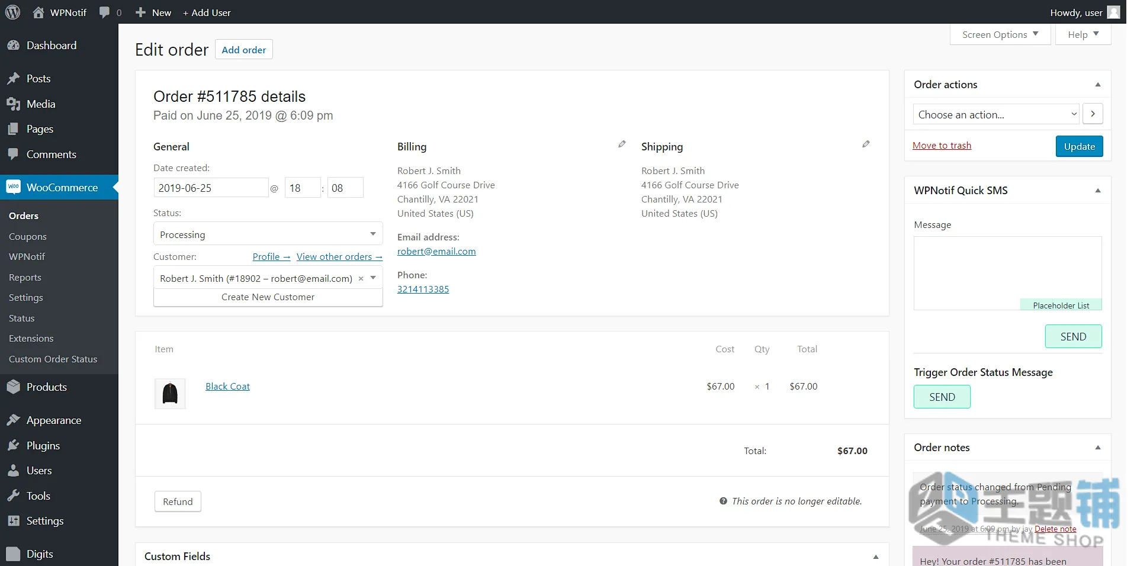Click the WordPress logo icon

pos(12,12)
